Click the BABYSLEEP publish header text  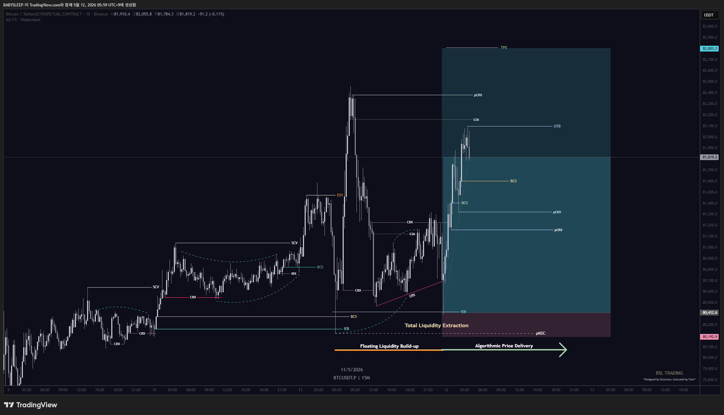70,5
